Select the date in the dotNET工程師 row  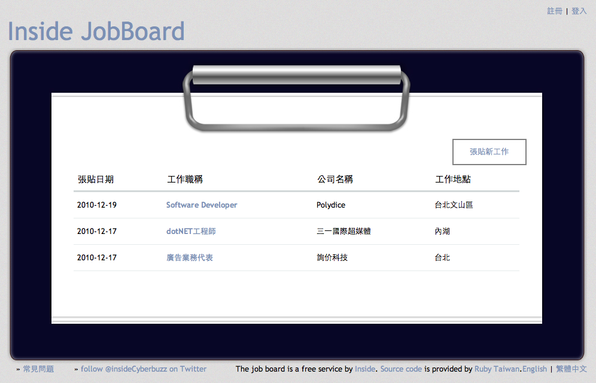tap(97, 231)
